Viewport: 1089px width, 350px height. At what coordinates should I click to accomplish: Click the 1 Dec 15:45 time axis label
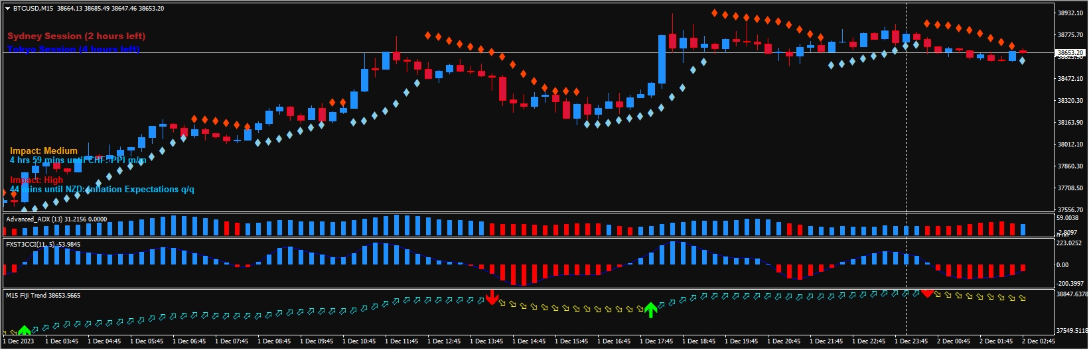(x=571, y=341)
